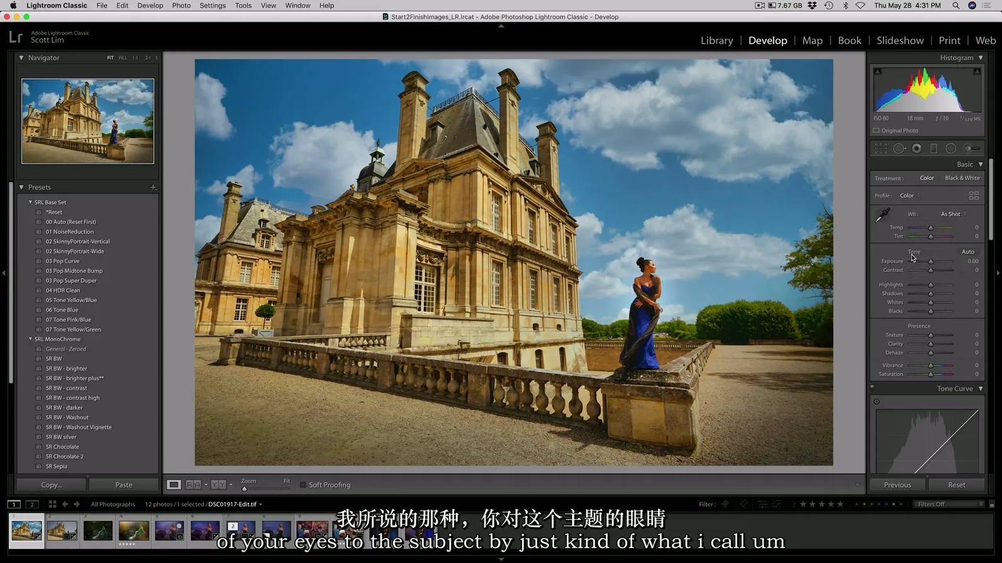Screen dimensions: 1002x563
Task: Click the Reset button
Action: coord(956,485)
